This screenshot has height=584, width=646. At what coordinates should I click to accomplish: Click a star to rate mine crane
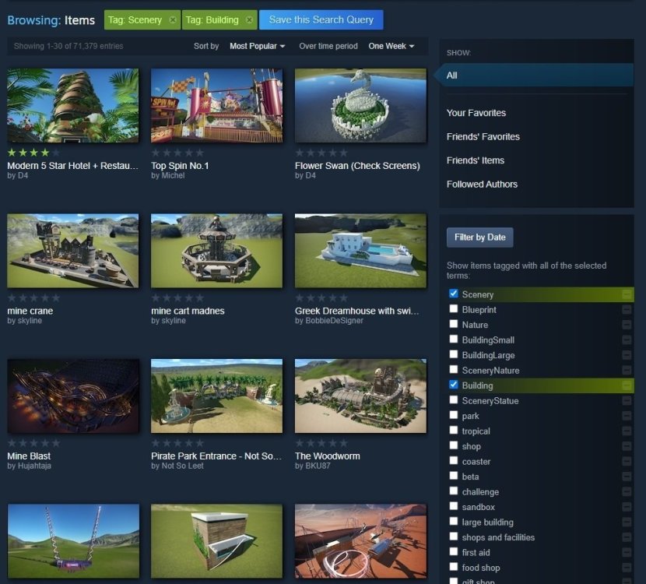point(33,297)
